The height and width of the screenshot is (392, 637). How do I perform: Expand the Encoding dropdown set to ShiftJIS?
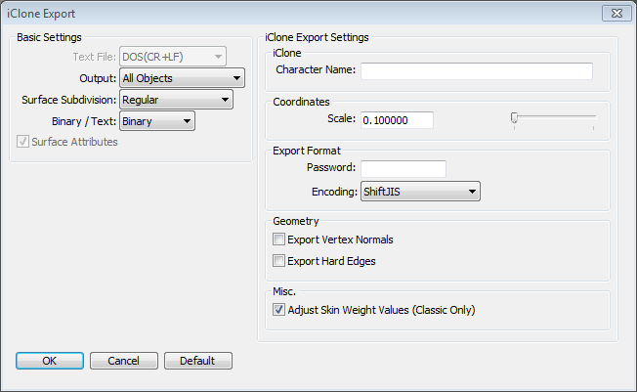pos(420,192)
